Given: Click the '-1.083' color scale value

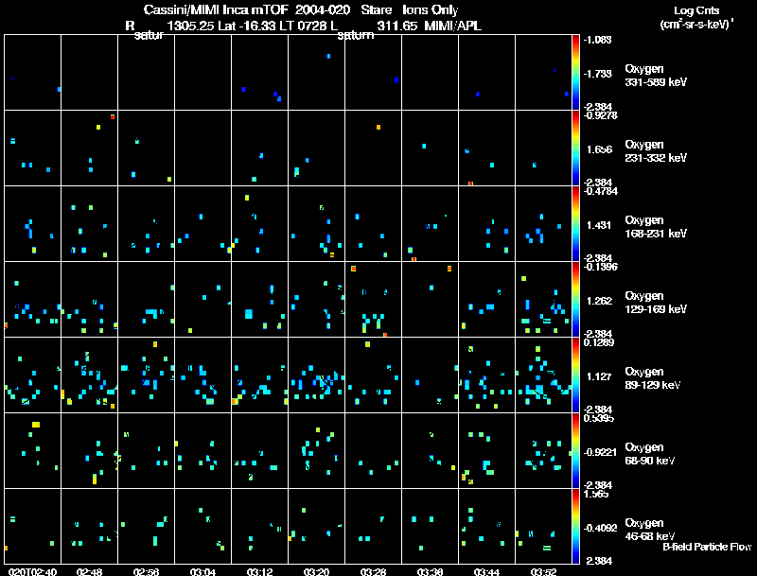Looking at the screenshot, I should pyautogui.click(x=597, y=39).
